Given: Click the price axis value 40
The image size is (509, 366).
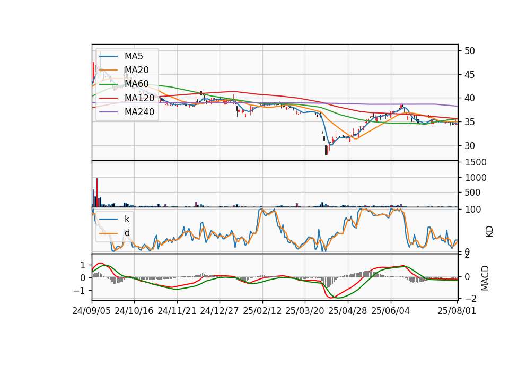Looking at the screenshot, I should coord(469,98).
